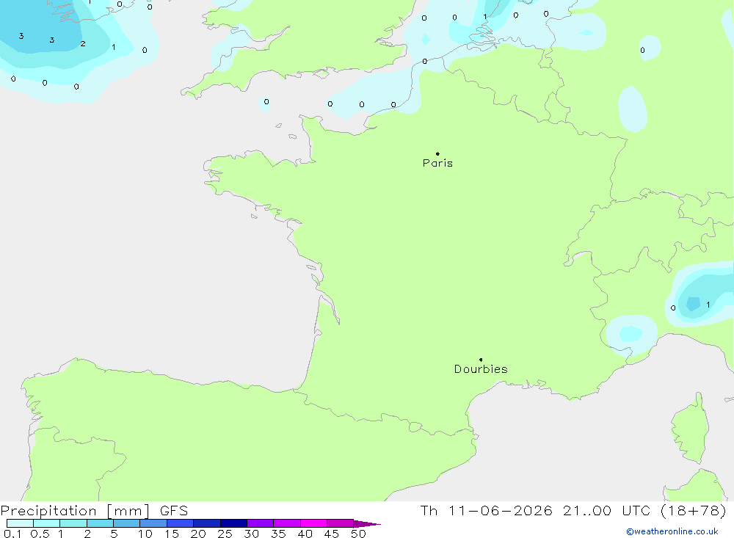
Task: Select the 15–20 mm legend swatch
Action: (180, 523)
